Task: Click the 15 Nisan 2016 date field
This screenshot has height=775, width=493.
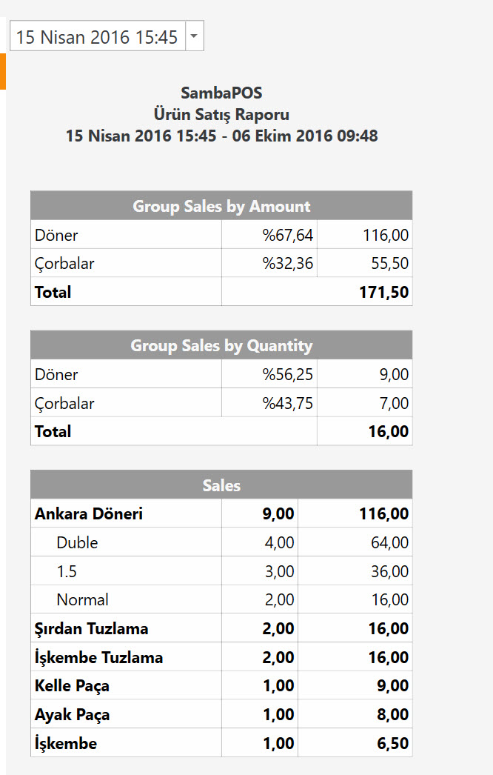Action: [x=97, y=37]
